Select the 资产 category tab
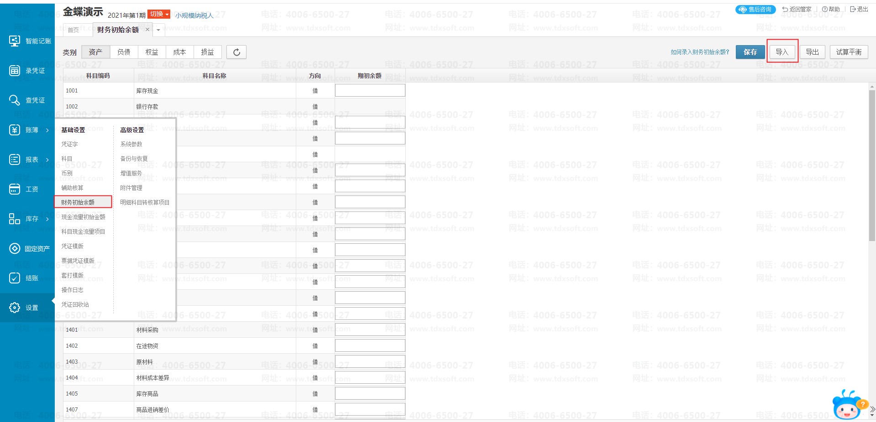The height and width of the screenshot is (422, 876). (x=95, y=52)
